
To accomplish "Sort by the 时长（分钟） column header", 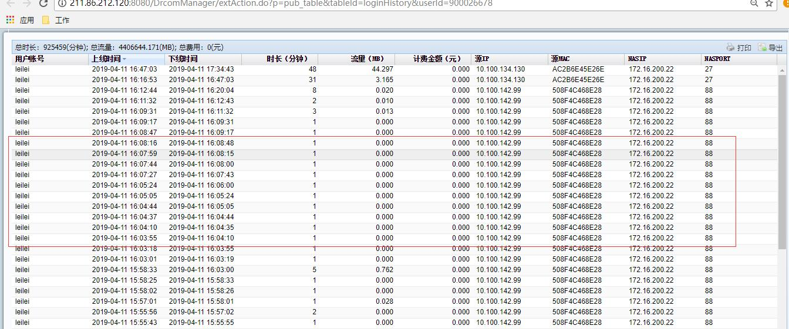I will click(280, 59).
